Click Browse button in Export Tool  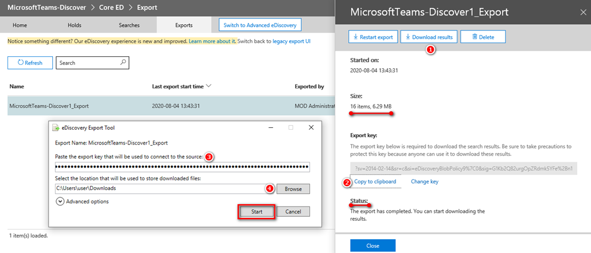[293, 189]
